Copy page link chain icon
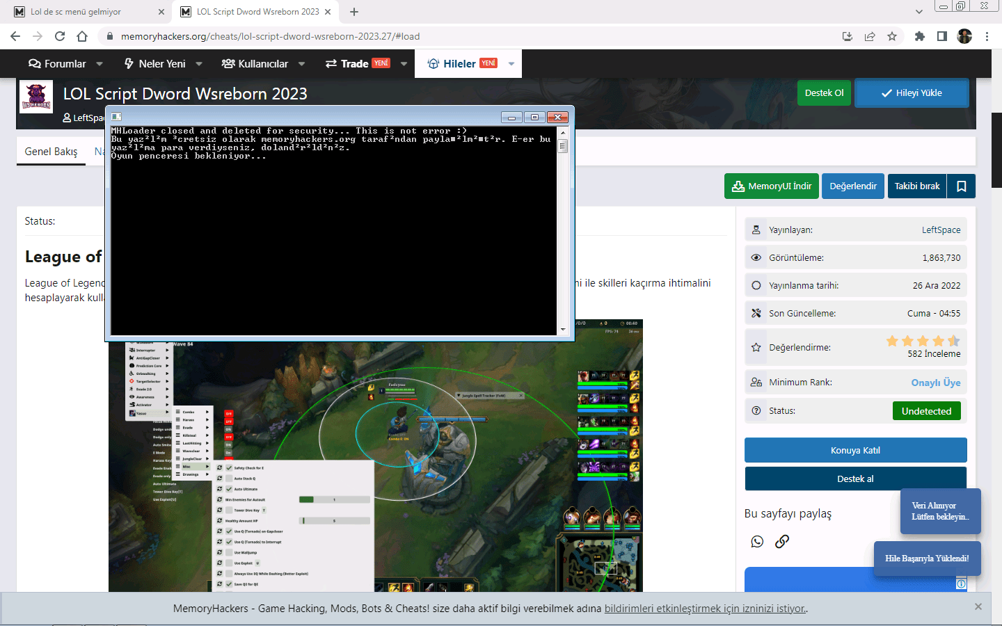This screenshot has width=1002, height=626. point(782,541)
